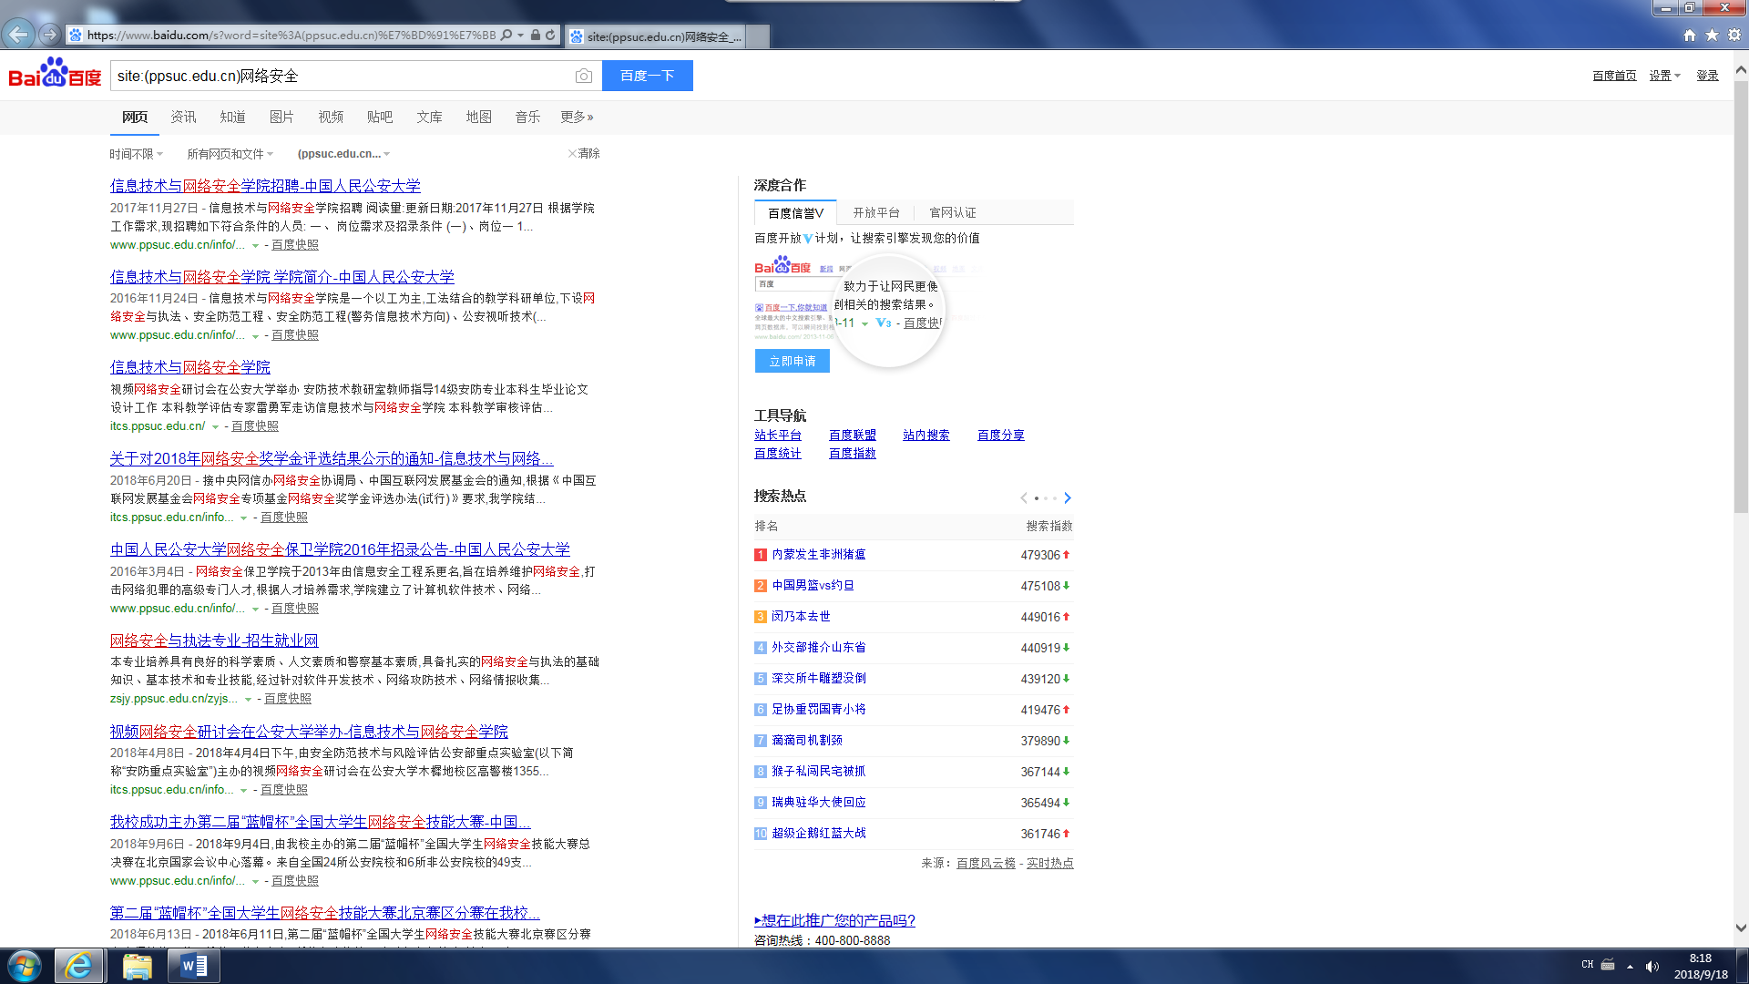Screen dimensions: 1749x984
Task: Open 更多» more categories menu
Action: pyautogui.click(x=577, y=117)
